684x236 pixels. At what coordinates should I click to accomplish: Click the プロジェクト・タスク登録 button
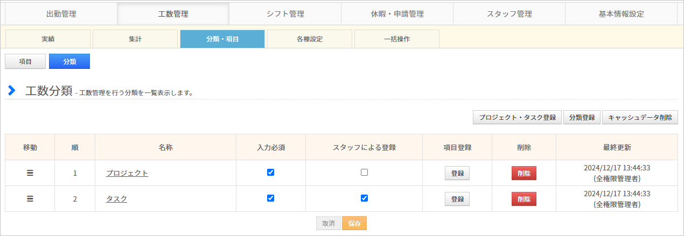coord(517,117)
